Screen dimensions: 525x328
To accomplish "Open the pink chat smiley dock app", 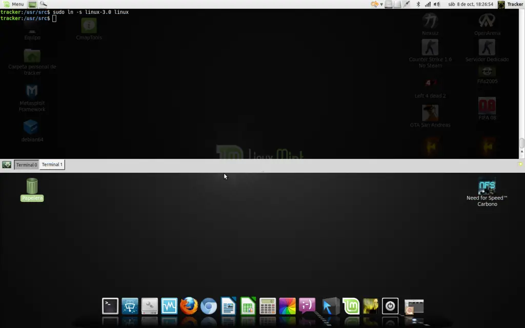I will tap(307, 305).
